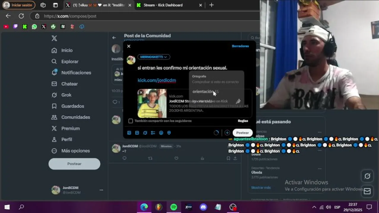Open Premium in sidebar
Viewport: 379px width, 213px height.
point(66,128)
